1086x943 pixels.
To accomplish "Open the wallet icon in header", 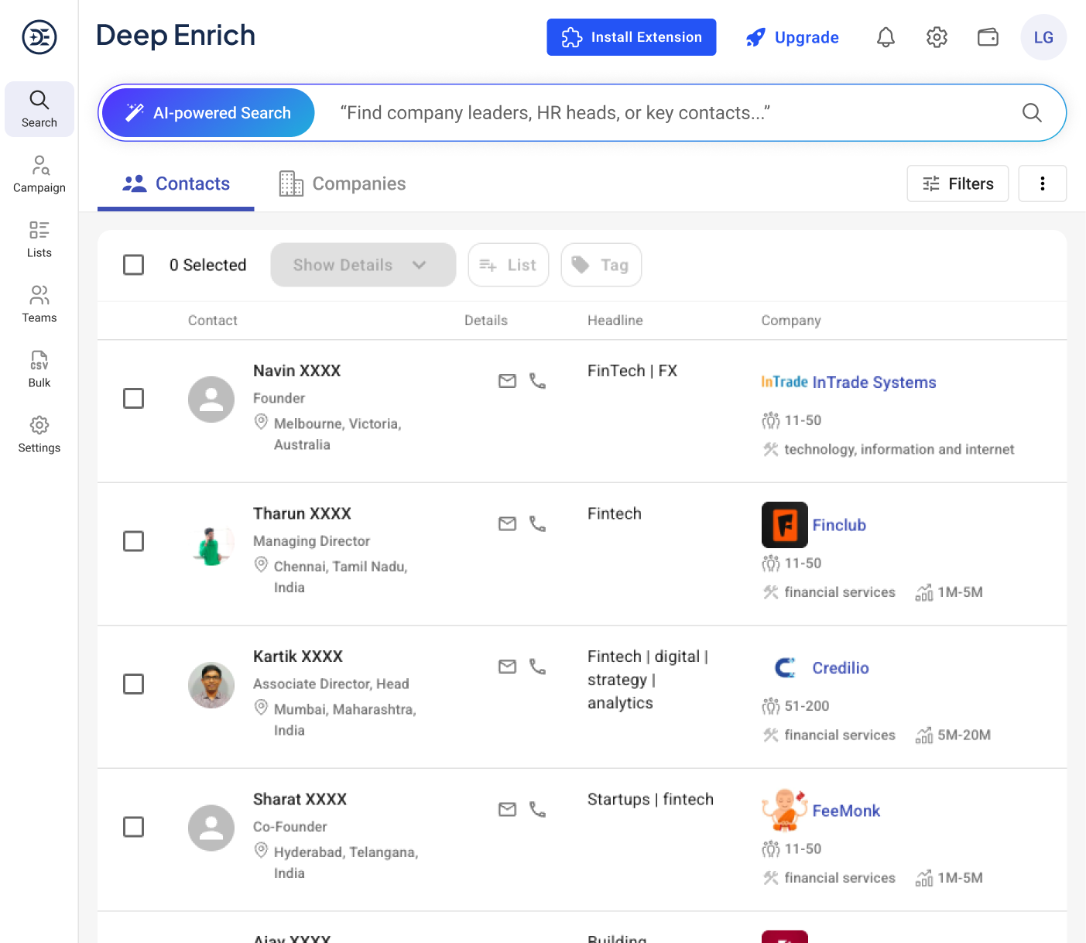I will pos(988,36).
